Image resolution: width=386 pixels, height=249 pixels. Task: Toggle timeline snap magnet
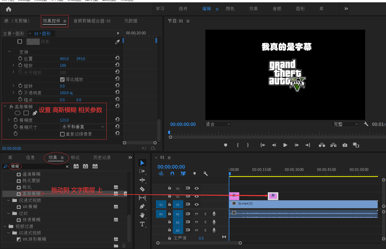[172, 174]
